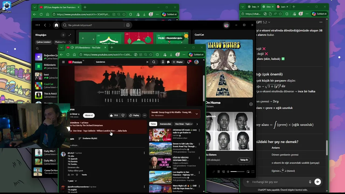Open tab list dropdown in Bandoleros window
This screenshot has height=194, width=345.
point(61,47)
